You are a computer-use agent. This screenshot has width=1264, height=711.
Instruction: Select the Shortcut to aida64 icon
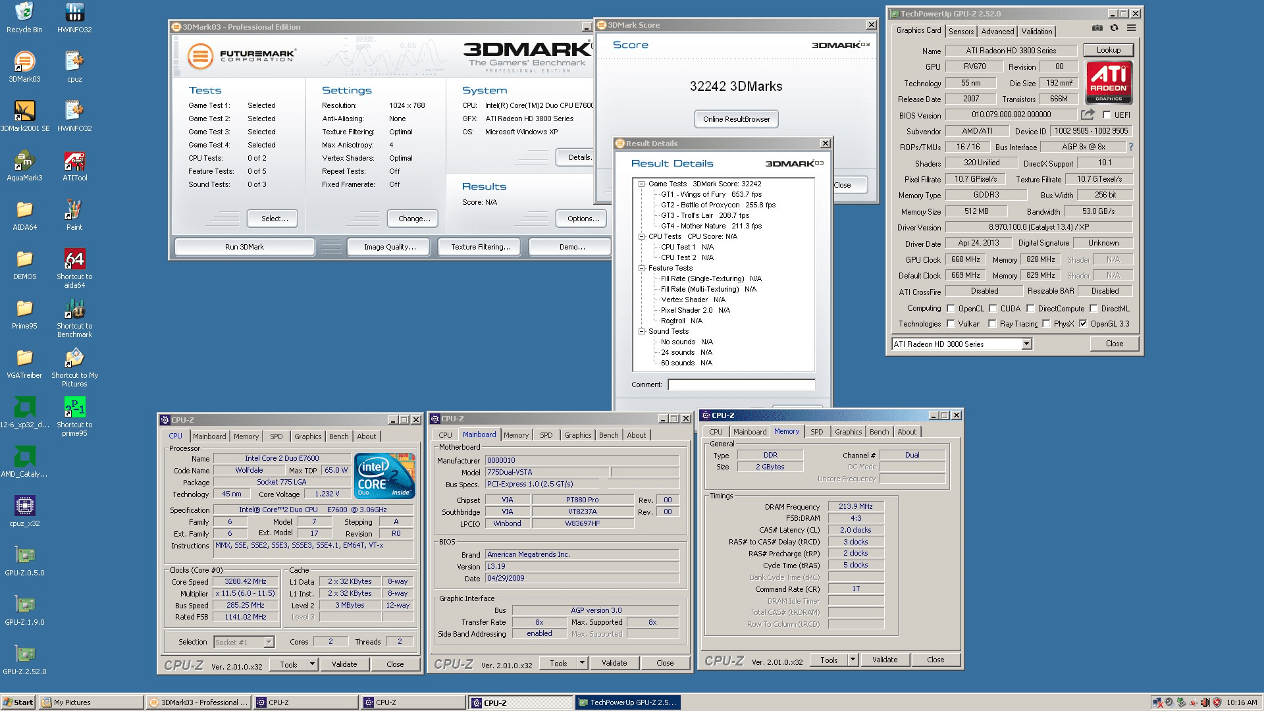coord(74,269)
